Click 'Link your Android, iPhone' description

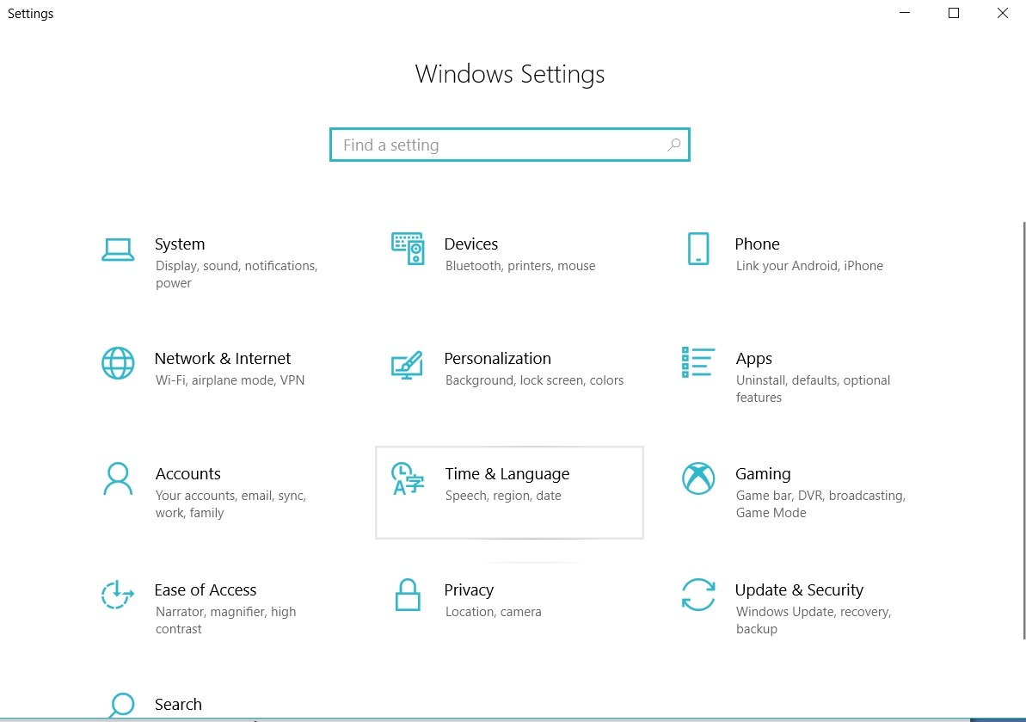(809, 266)
